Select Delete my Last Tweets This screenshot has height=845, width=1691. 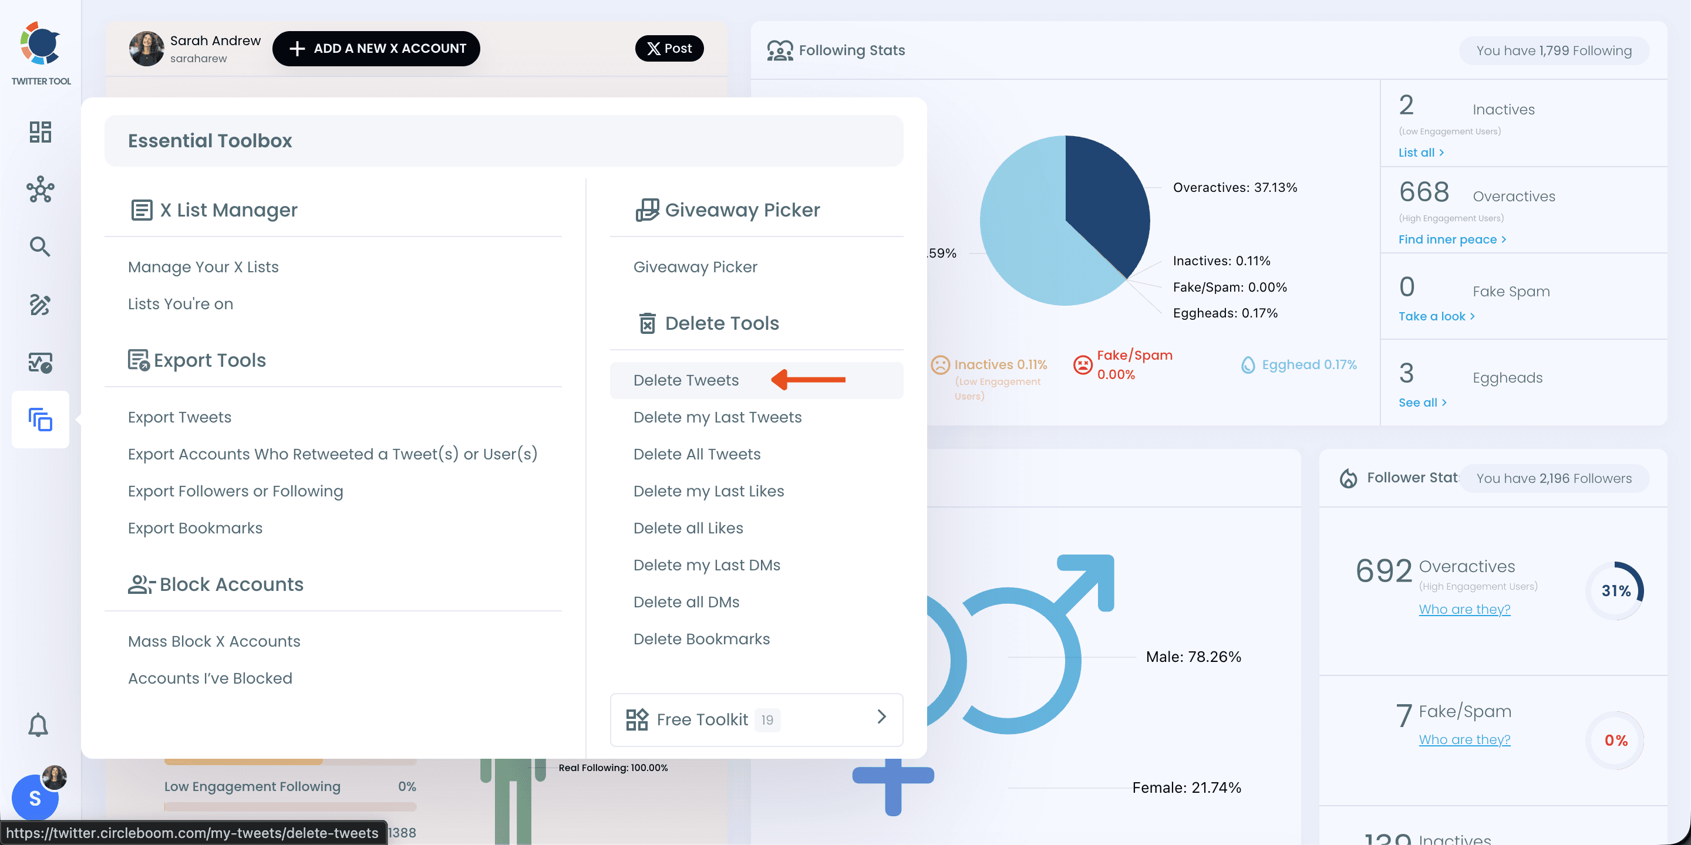(718, 417)
